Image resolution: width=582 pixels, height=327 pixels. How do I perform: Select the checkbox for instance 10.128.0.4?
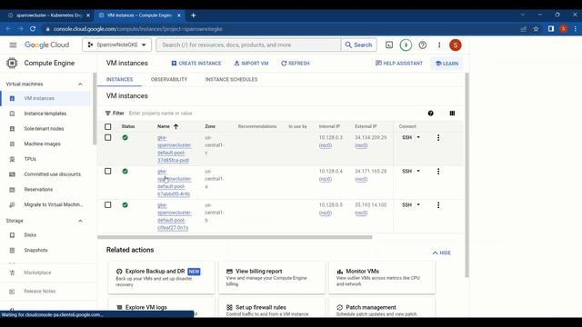pyautogui.click(x=107, y=172)
